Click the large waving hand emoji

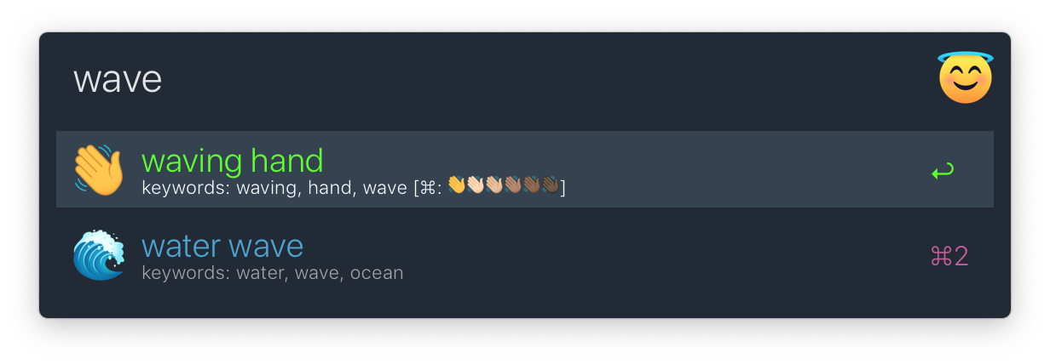click(99, 170)
